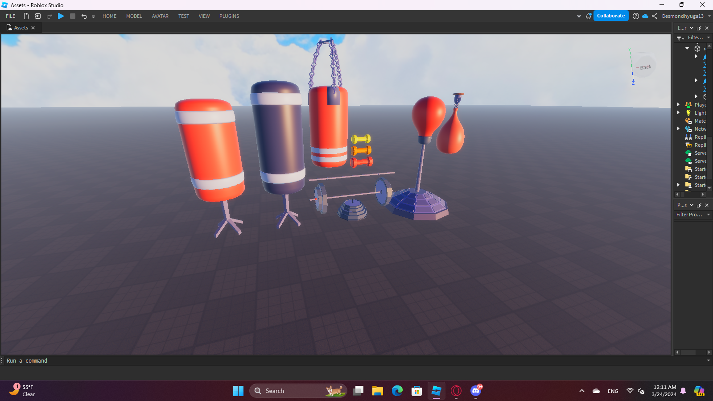
Task: Open Discord from the taskbar
Action: tap(476, 391)
